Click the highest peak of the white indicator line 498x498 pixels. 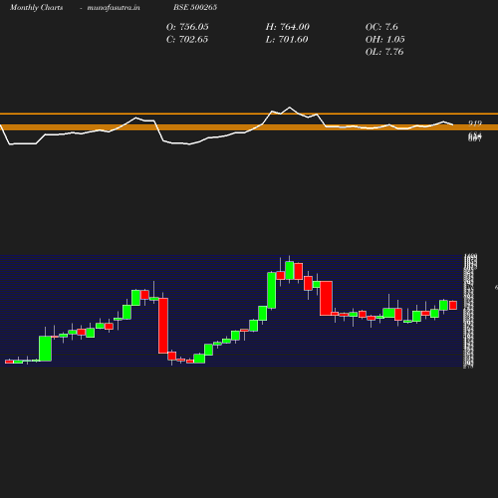(290, 108)
